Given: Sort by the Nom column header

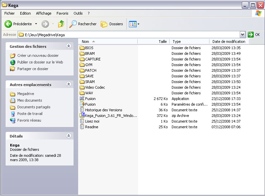Looking at the screenshot, I should [108, 42].
